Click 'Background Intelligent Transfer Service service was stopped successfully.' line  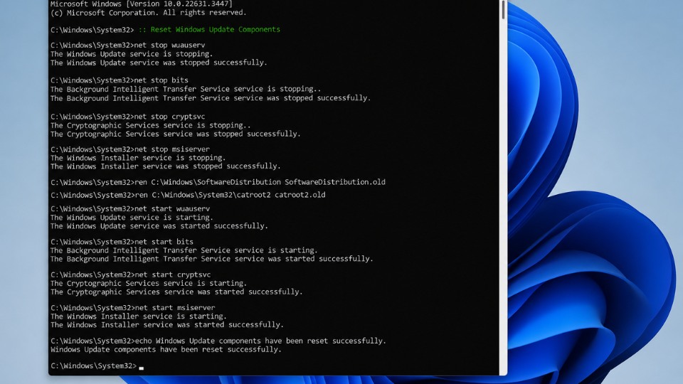pyautogui.click(x=211, y=98)
